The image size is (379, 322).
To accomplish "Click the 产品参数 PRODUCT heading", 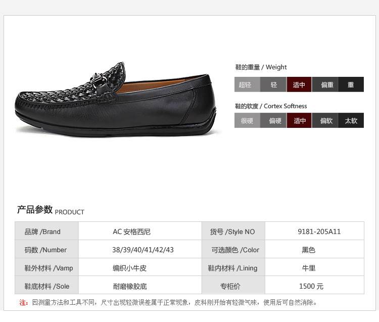I will click(x=51, y=210).
